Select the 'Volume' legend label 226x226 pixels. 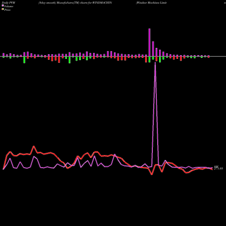coord(9,6)
